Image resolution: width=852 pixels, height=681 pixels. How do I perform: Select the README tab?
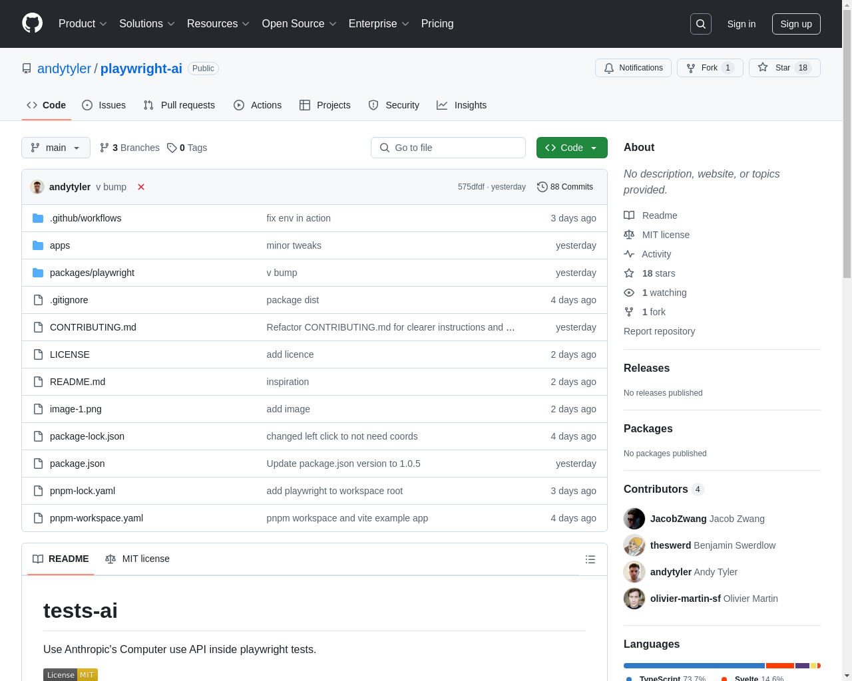pyautogui.click(x=61, y=559)
